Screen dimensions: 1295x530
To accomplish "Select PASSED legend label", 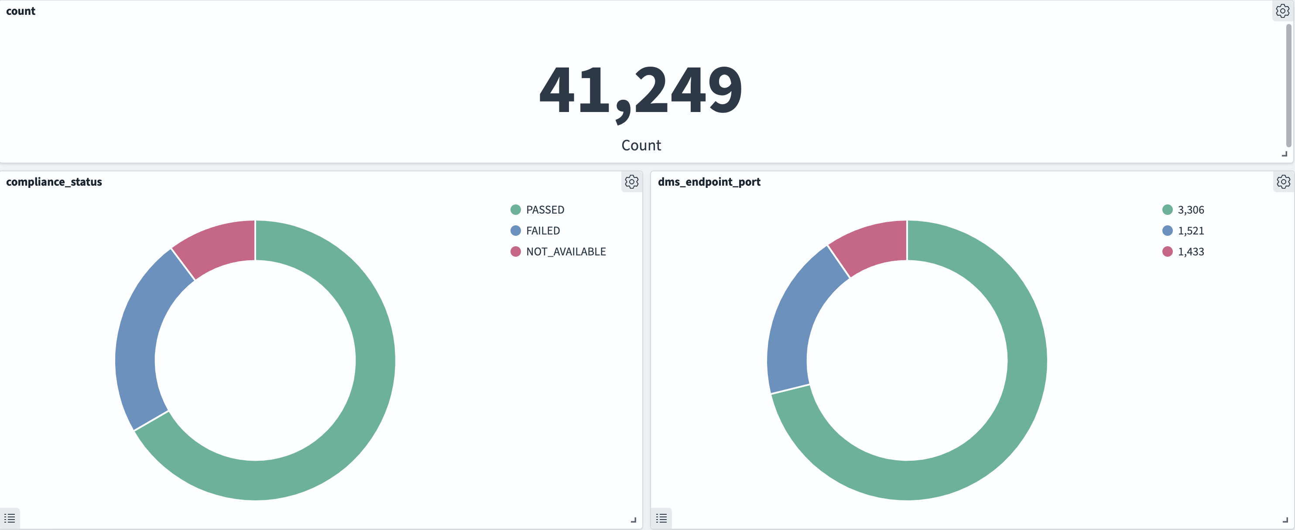I will (x=545, y=210).
